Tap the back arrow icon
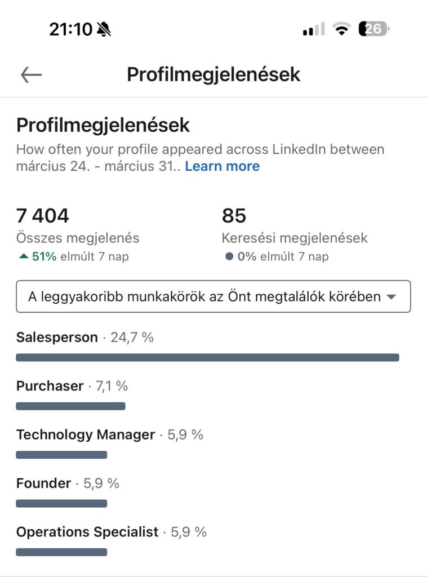Screen dimensions: 427x577 [32, 74]
